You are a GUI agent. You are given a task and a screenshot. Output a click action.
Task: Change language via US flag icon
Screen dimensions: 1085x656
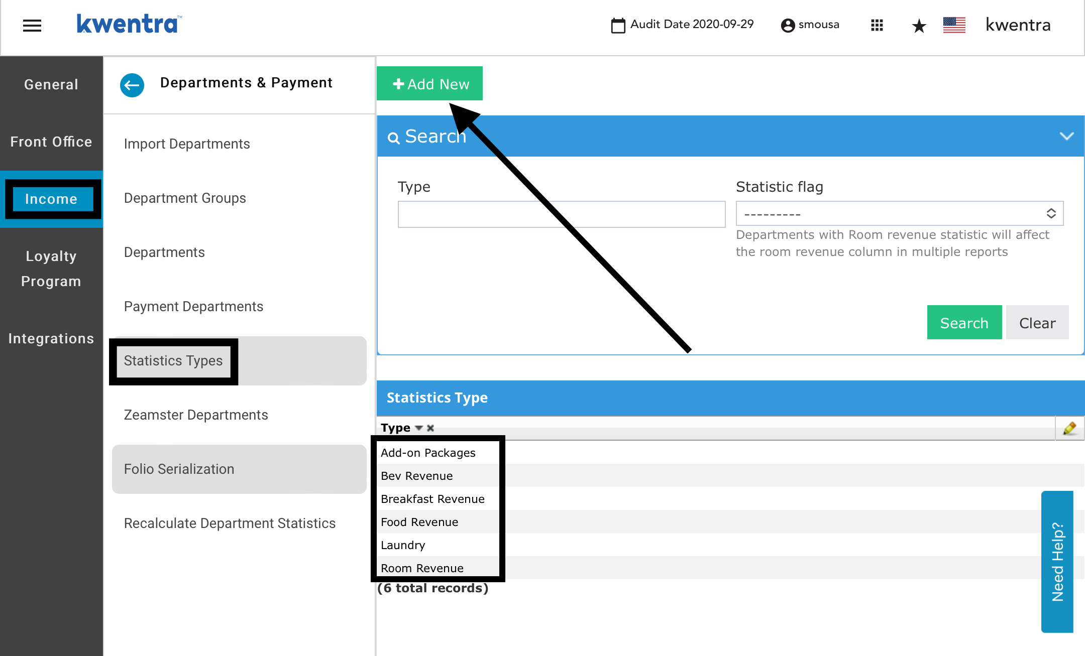pyautogui.click(x=954, y=25)
